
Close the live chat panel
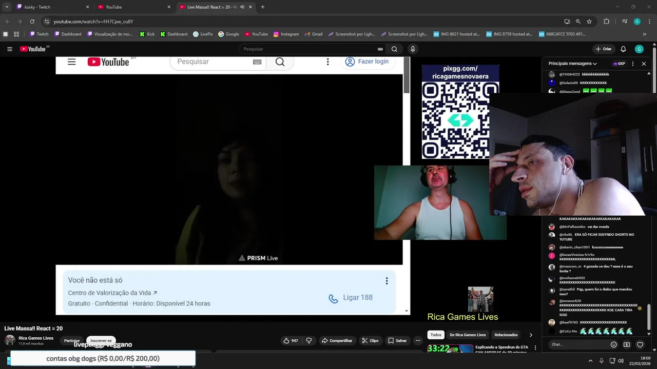click(644, 64)
